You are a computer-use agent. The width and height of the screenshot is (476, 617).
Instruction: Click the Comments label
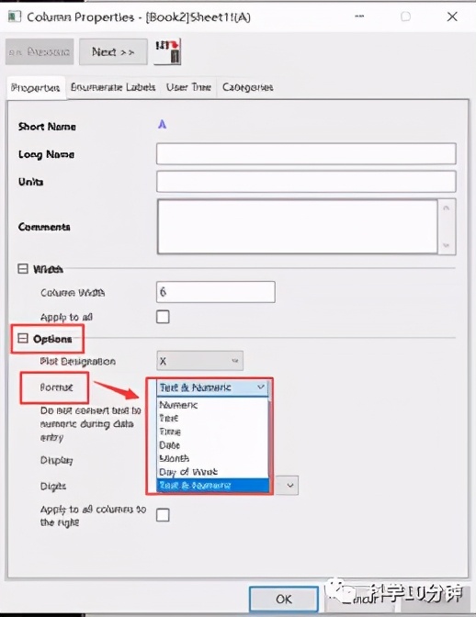tap(44, 227)
